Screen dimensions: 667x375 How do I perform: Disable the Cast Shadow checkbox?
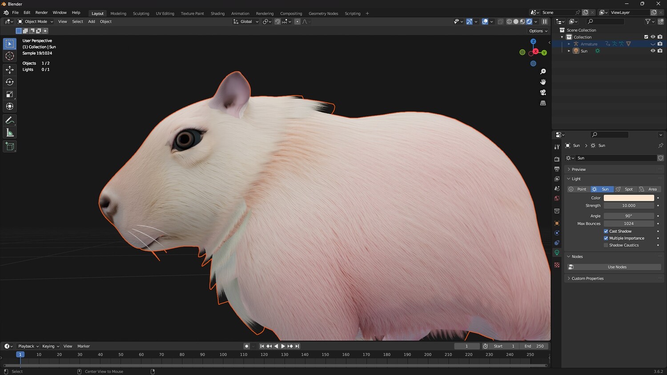click(x=606, y=231)
